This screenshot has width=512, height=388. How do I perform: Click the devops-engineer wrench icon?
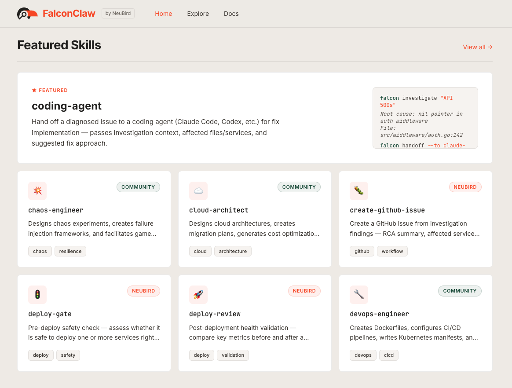click(359, 295)
